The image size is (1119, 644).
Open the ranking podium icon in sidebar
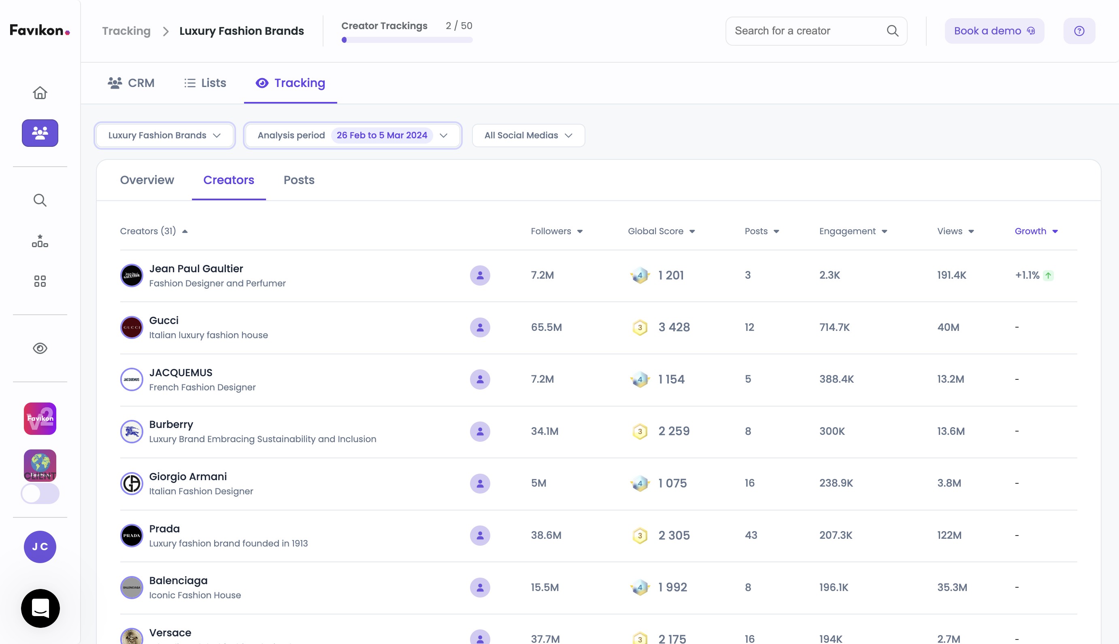(40, 241)
